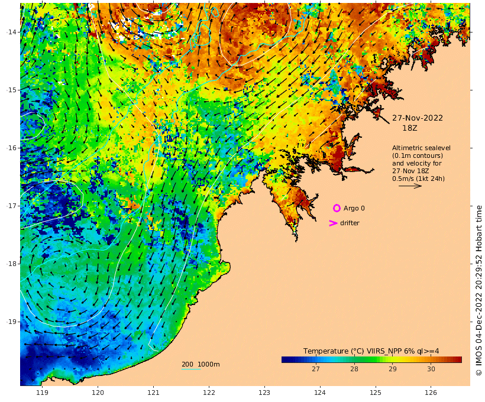The height and width of the screenshot is (402, 485).
Task: Click the longitude axis label '122'
Action: [x=209, y=393]
